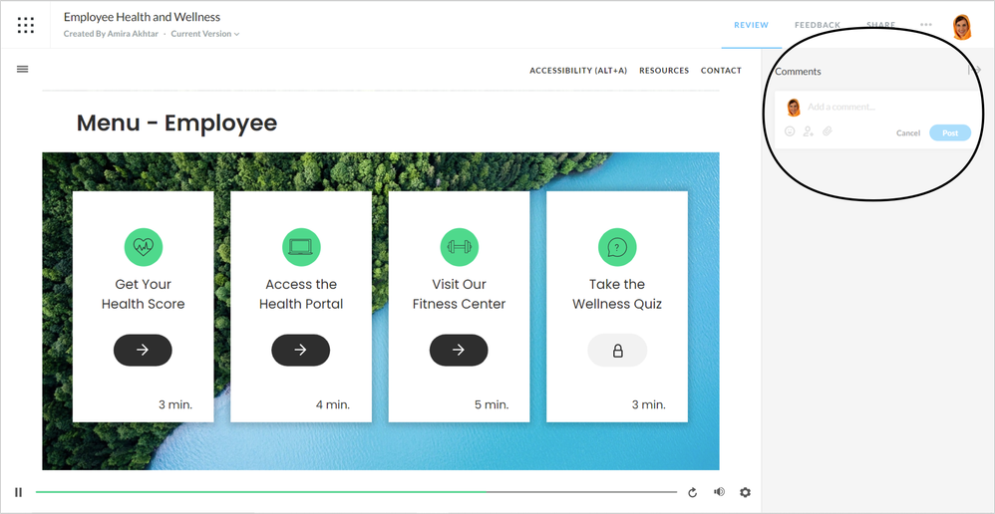Click the 4 min. duration label
This screenshot has height=514, width=995.
333,404
